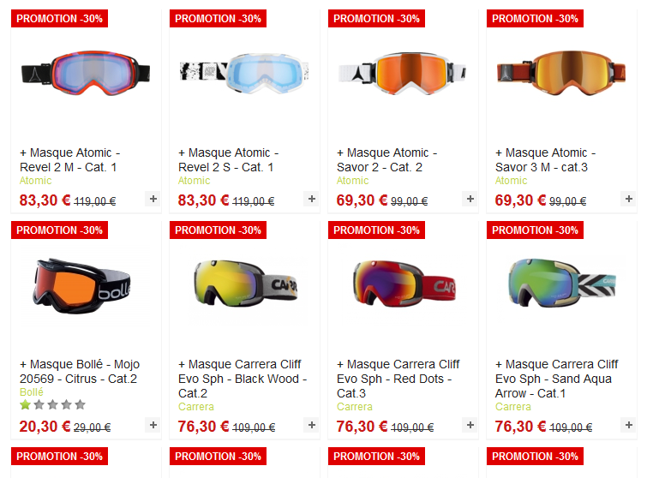View the Bollé Mojo goggle image

81,285
